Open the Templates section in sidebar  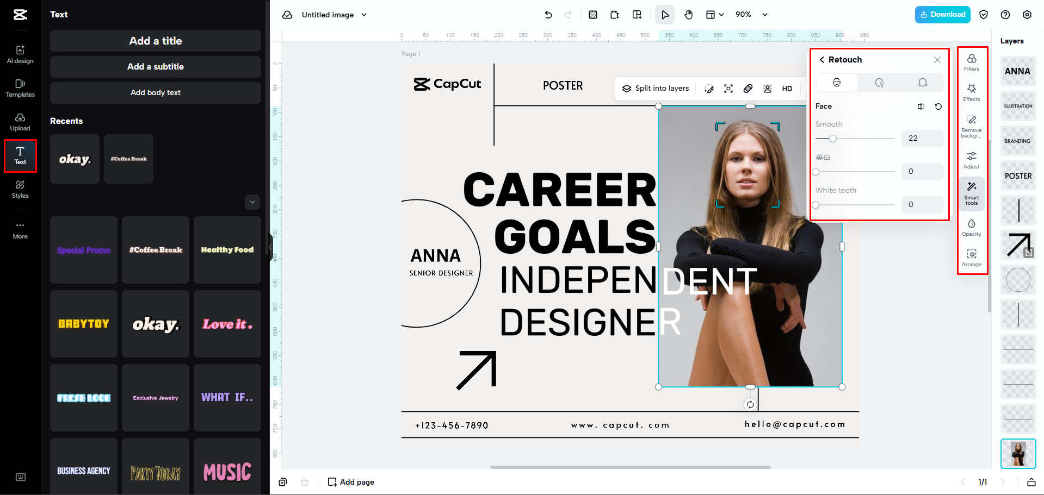[x=20, y=88]
